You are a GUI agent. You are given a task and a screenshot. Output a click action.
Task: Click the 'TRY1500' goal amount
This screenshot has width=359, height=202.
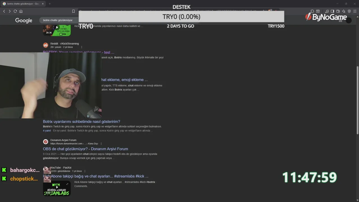[276, 26]
